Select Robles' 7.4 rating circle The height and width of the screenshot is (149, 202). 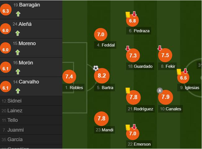[x=69, y=77]
